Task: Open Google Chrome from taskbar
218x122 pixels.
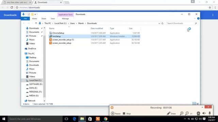Action: (x=106, y=119)
